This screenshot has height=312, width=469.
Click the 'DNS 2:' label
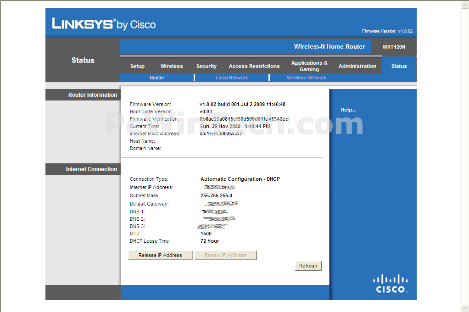coord(137,219)
